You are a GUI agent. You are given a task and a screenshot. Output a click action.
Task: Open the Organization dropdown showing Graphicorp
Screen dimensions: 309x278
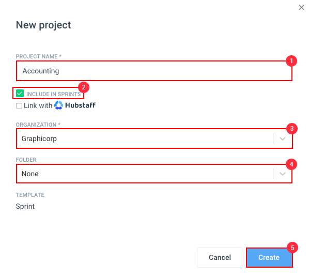tap(154, 138)
